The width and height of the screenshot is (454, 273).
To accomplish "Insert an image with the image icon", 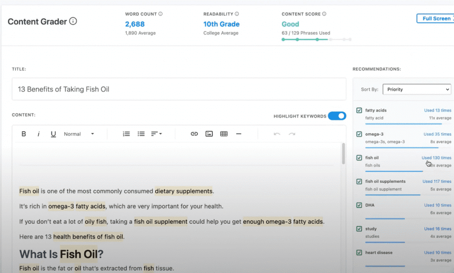I will pyautogui.click(x=209, y=134).
